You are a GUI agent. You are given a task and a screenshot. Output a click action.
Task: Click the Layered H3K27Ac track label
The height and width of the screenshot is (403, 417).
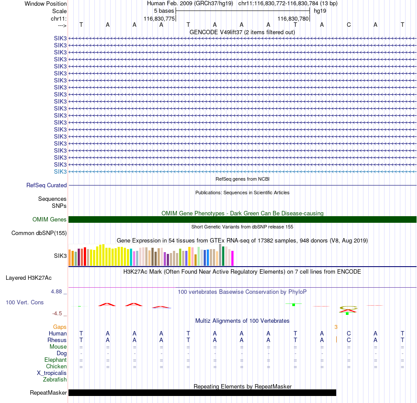tap(29, 278)
